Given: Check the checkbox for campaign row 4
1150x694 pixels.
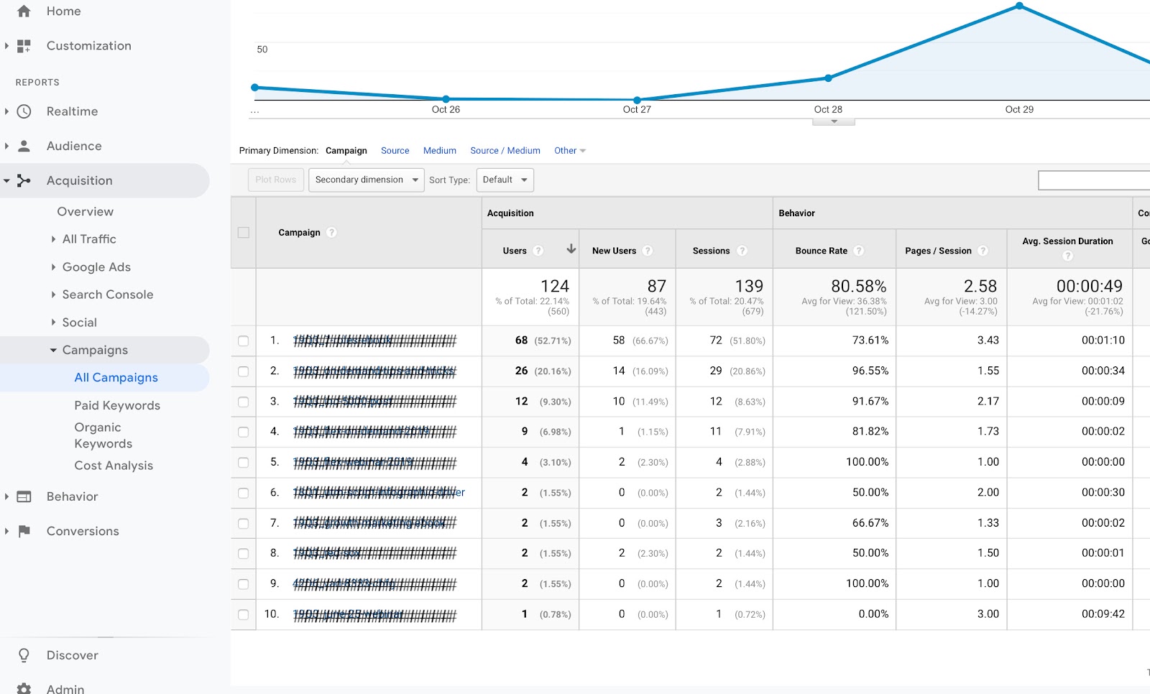Looking at the screenshot, I should (x=244, y=432).
